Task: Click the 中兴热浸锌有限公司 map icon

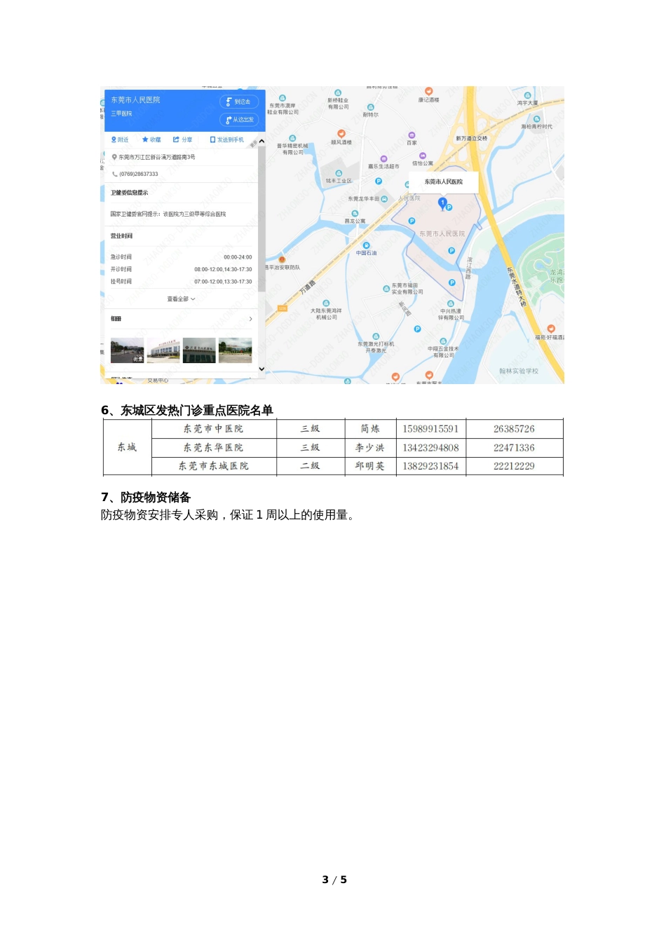Action: click(x=451, y=304)
